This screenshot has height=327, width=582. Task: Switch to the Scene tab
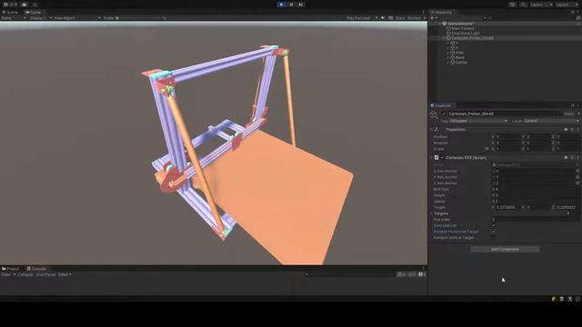[10, 12]
